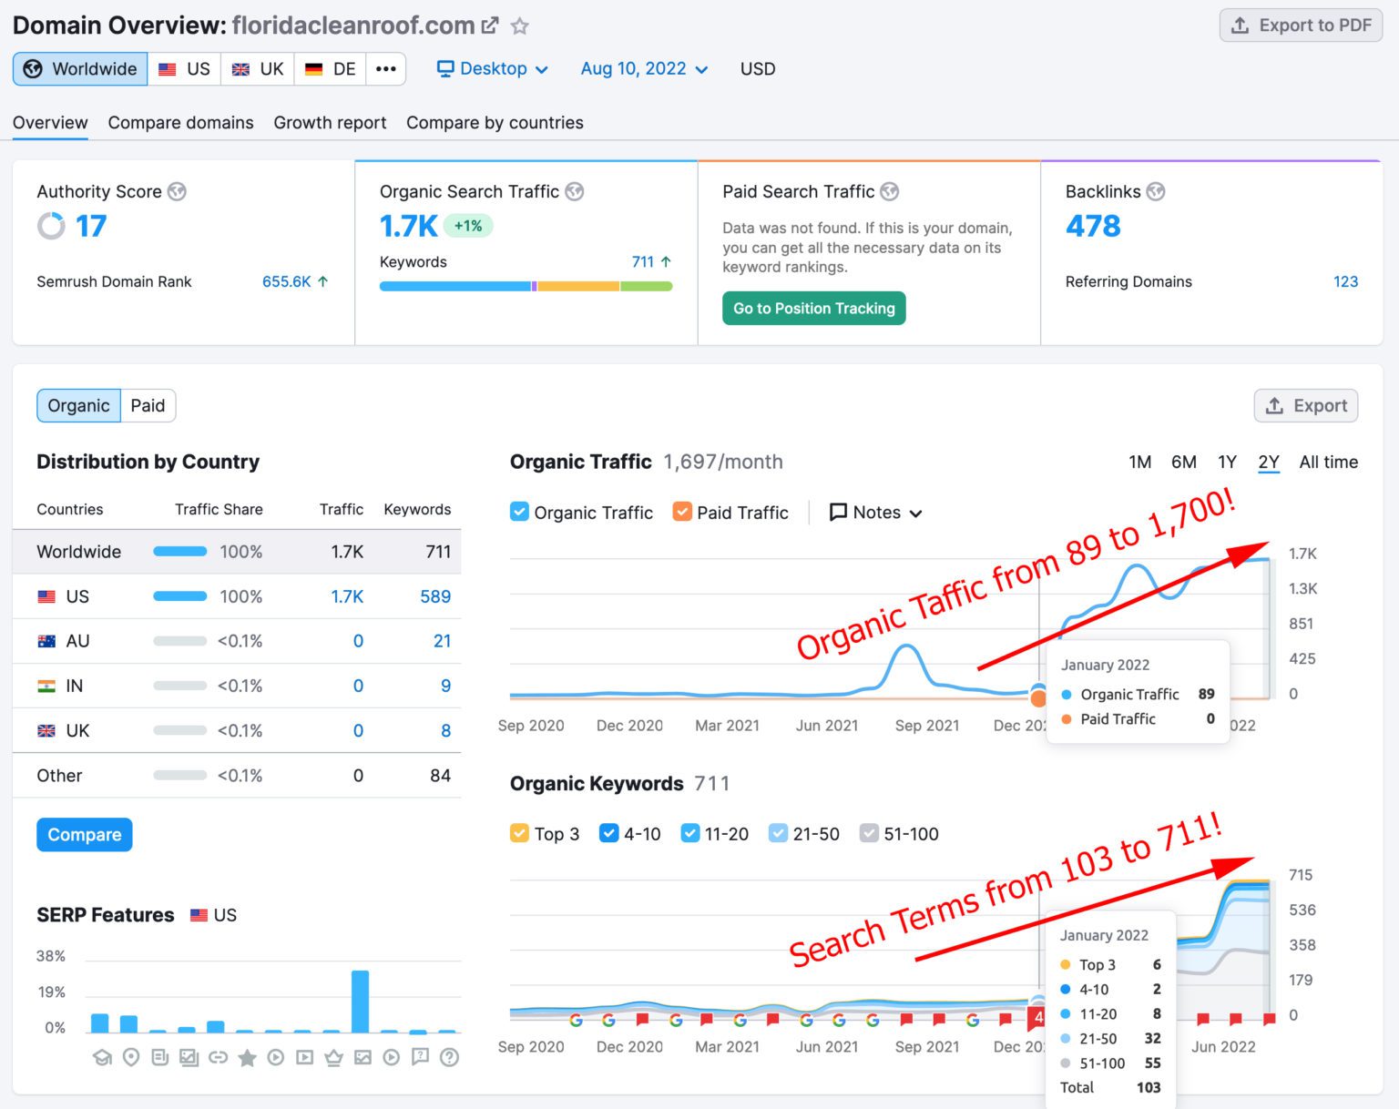Uncheck the Paid Traffic chart checkbox
The height and width of the screenshot is (1109, 1399).
coord(682,512)
